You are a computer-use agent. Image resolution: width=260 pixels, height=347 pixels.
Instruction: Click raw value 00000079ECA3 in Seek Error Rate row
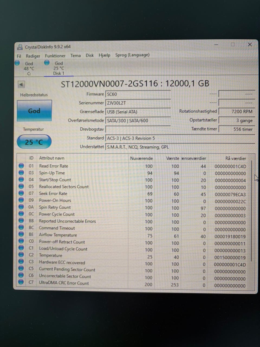230,194
